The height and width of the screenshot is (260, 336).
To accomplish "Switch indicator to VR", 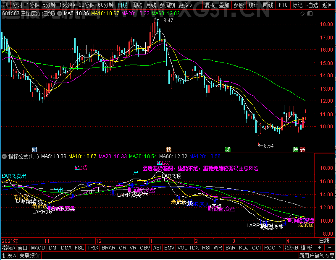I will [133, 248].
